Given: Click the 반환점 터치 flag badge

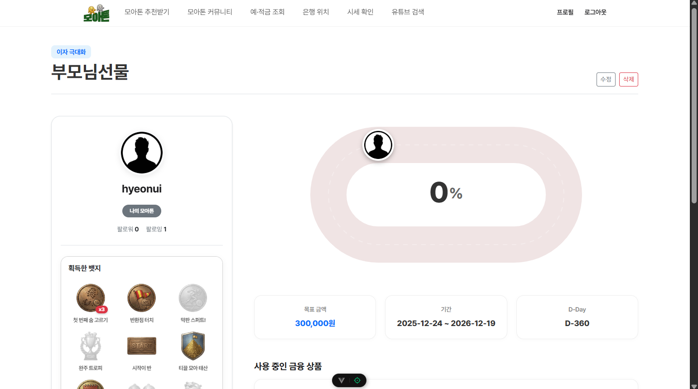Looking at the screenshot, I should click(x=142, y=298).
